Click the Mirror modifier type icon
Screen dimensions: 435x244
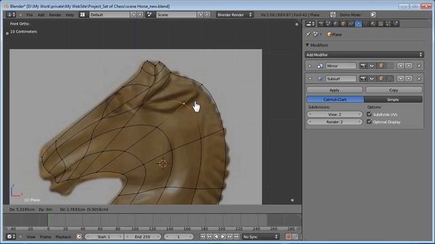click(x=320, y=66)
